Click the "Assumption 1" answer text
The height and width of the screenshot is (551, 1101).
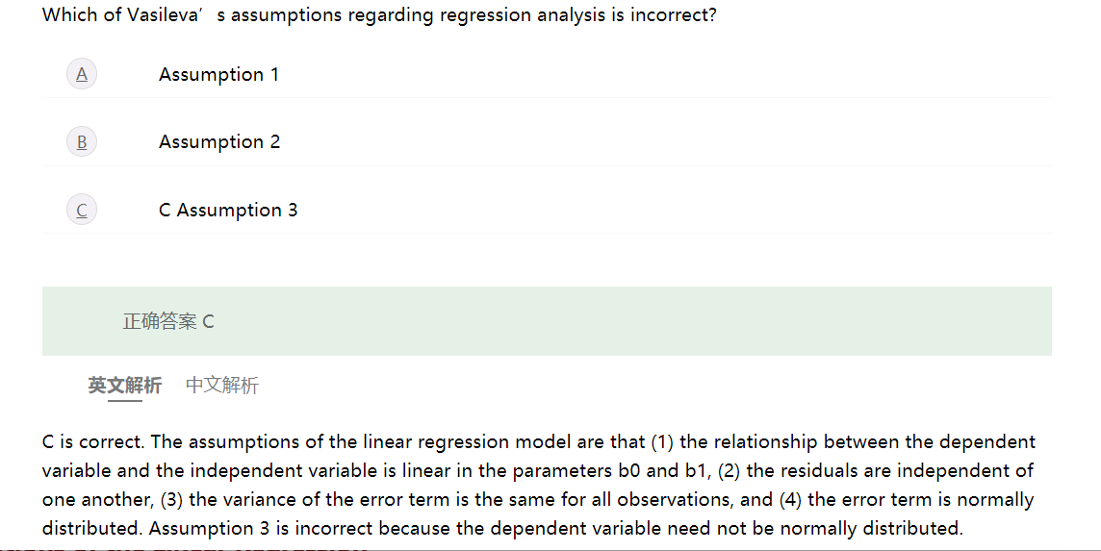click(x=218, y=74)
